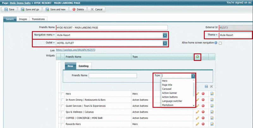This screenshot has width=253, height=128.
Task: Switch to the Translations tab
Action: coord(38,19)
